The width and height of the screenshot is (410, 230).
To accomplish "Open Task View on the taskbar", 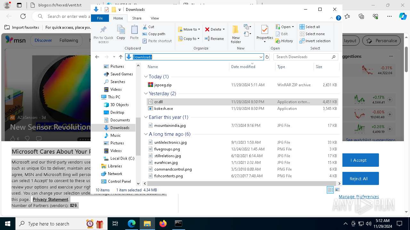I will click(x=115, y=224).
